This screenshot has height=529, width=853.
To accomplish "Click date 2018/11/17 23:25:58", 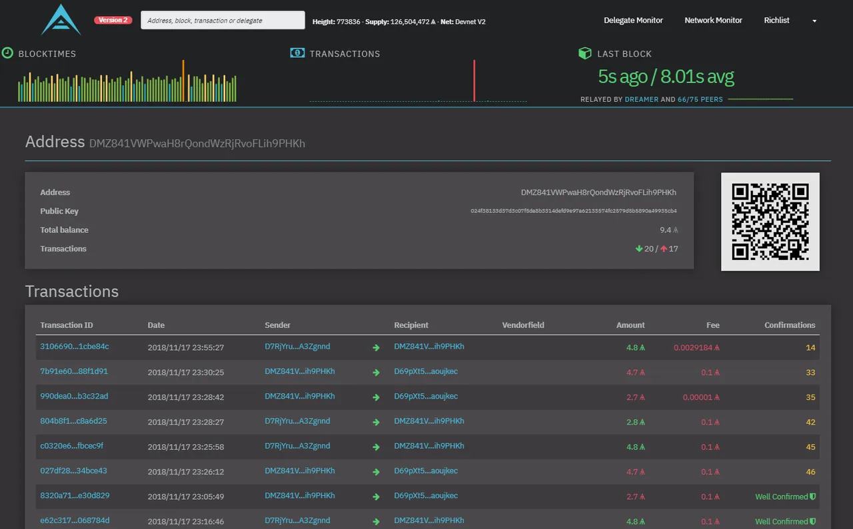I will coord(186,447).
